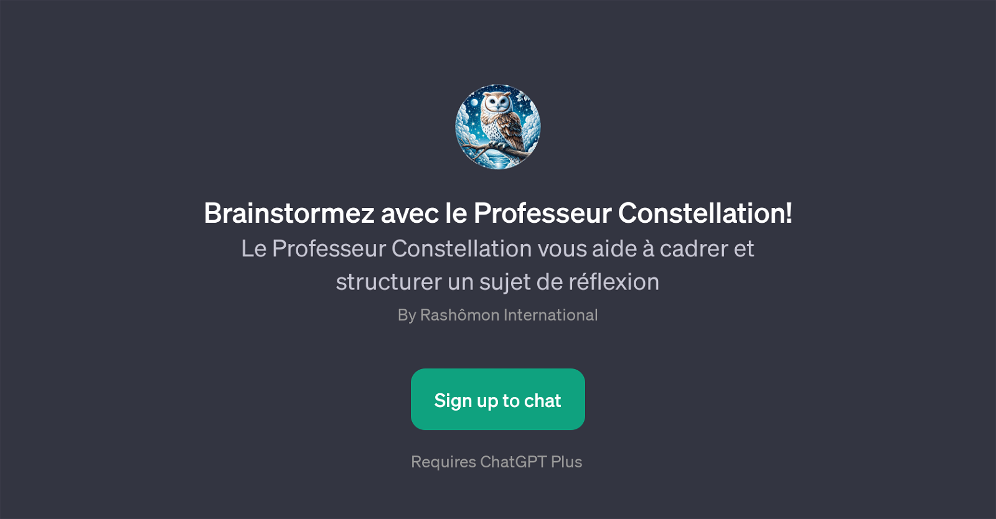Select the Requires ChatGPT Plus notice
The image size is (996, 519).
tap(497, 462)
